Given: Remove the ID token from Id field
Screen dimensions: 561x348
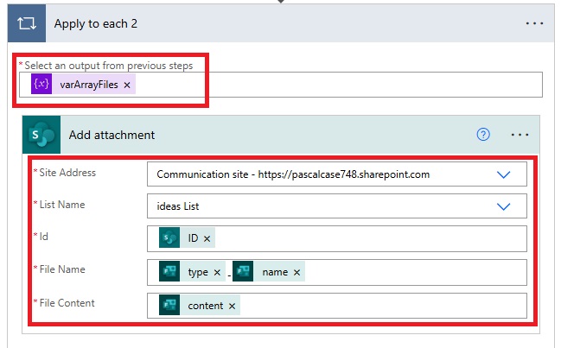Looking at the screenshot, I should (x=207, y=238).
